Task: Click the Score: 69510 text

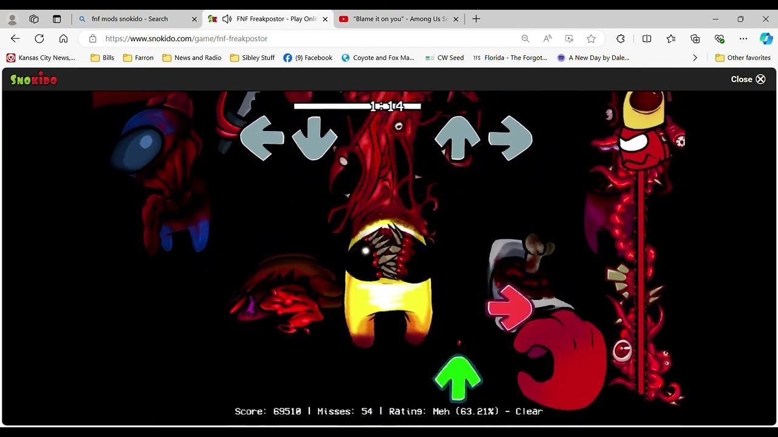Action: pyautogui.click(x=268, y=412)
